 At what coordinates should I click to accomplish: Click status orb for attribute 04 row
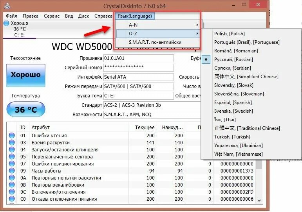tap(12, 149)
